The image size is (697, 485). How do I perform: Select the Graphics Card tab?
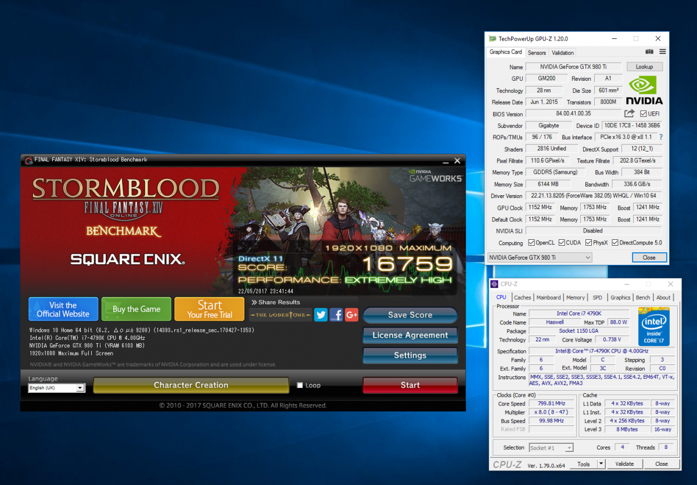point(506,52)
